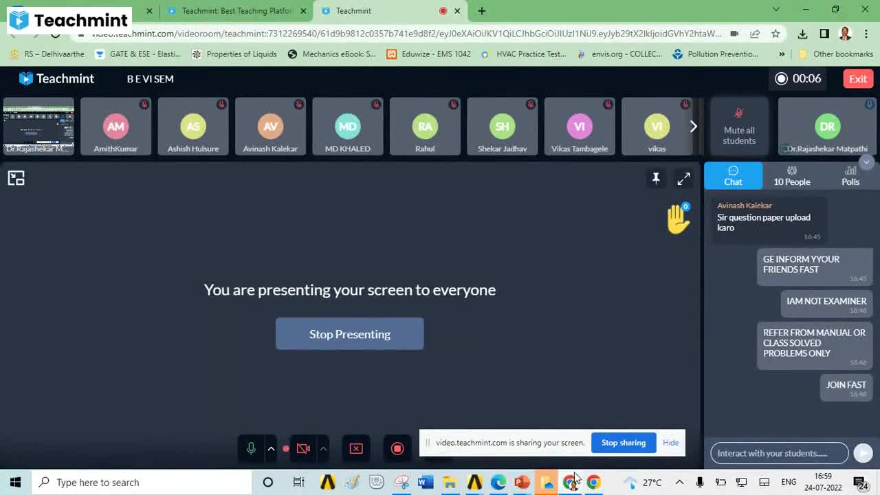This screenshot has width=880, height=495.
Task: Hide the screen sharing banner
Action: pos(670,443)
